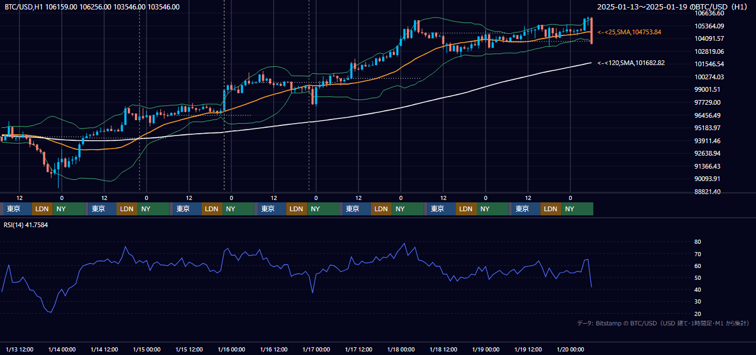Click RSI scale value 60
The width and height of the screenshot is (756, 355).
point(697,266)
